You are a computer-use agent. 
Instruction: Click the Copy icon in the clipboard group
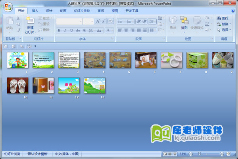(x=18, y=24)
